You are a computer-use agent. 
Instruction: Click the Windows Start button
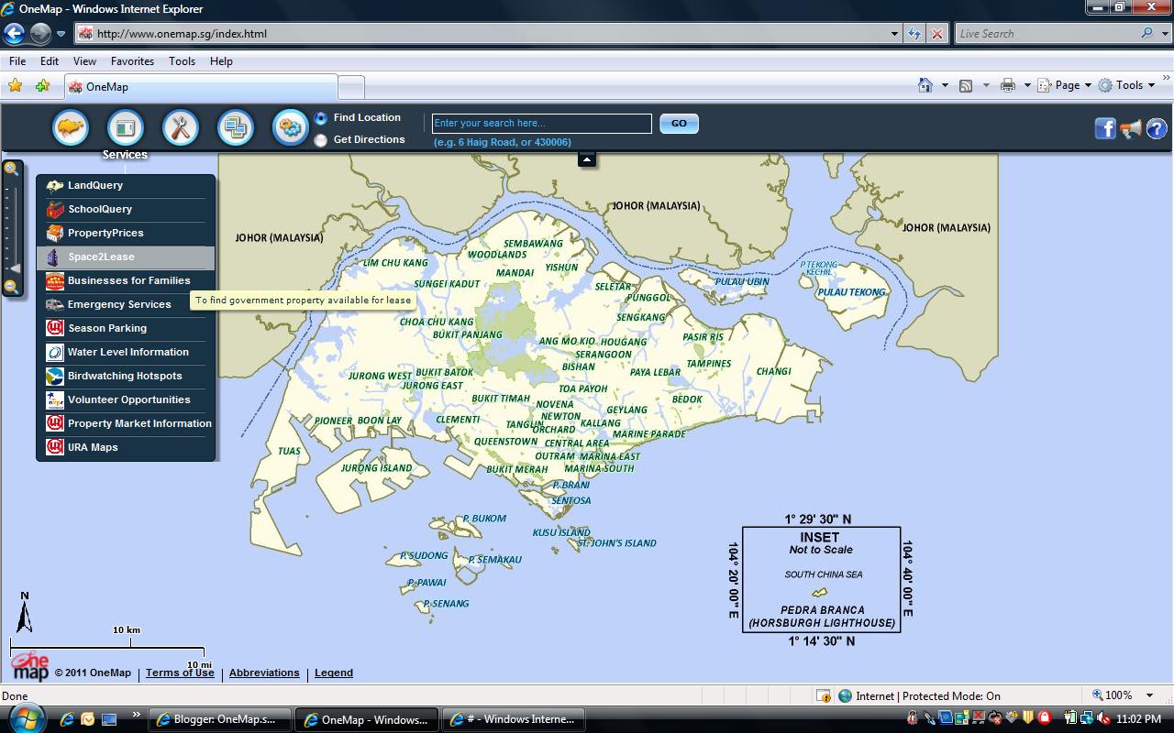25,717
